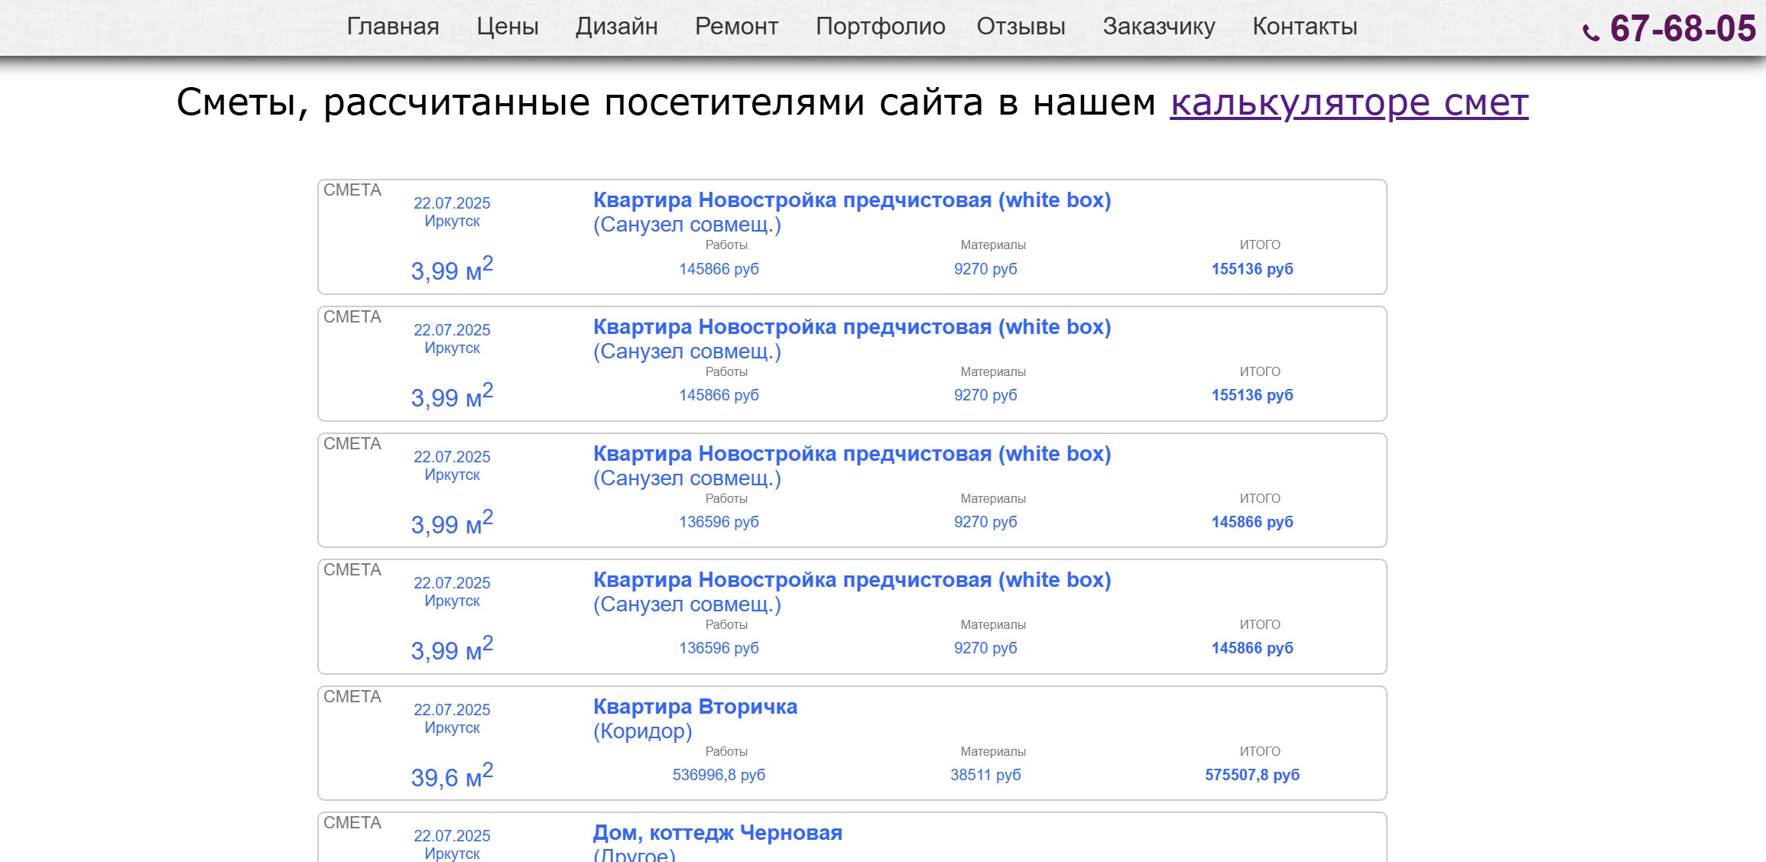Click СМЕТА label of Вторичка card

352,697
